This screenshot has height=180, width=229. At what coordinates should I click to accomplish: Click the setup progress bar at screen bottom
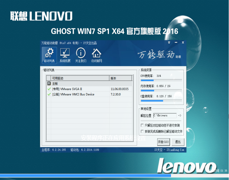click(114, 176)
